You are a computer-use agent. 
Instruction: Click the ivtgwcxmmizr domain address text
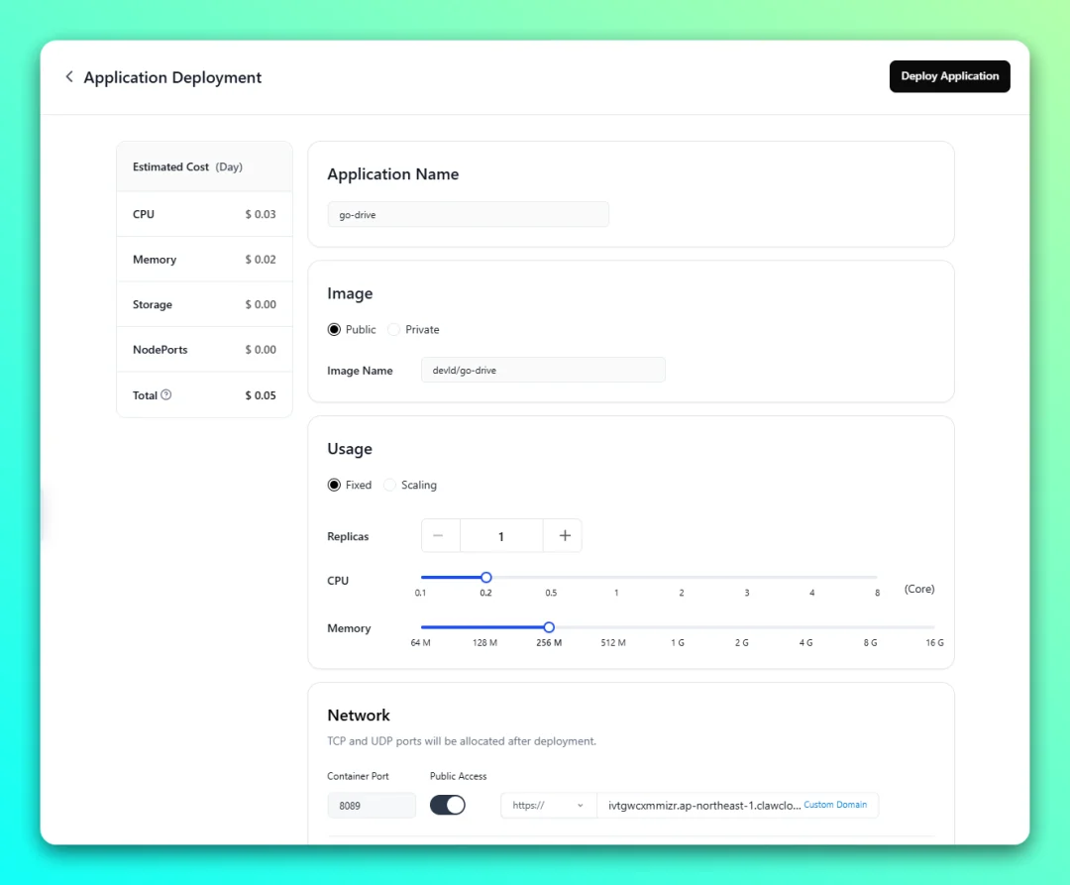click(x=704, y=805)
